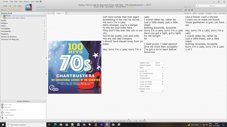
Task: Click the small album thumbnail in header
Action: [29, 7]
